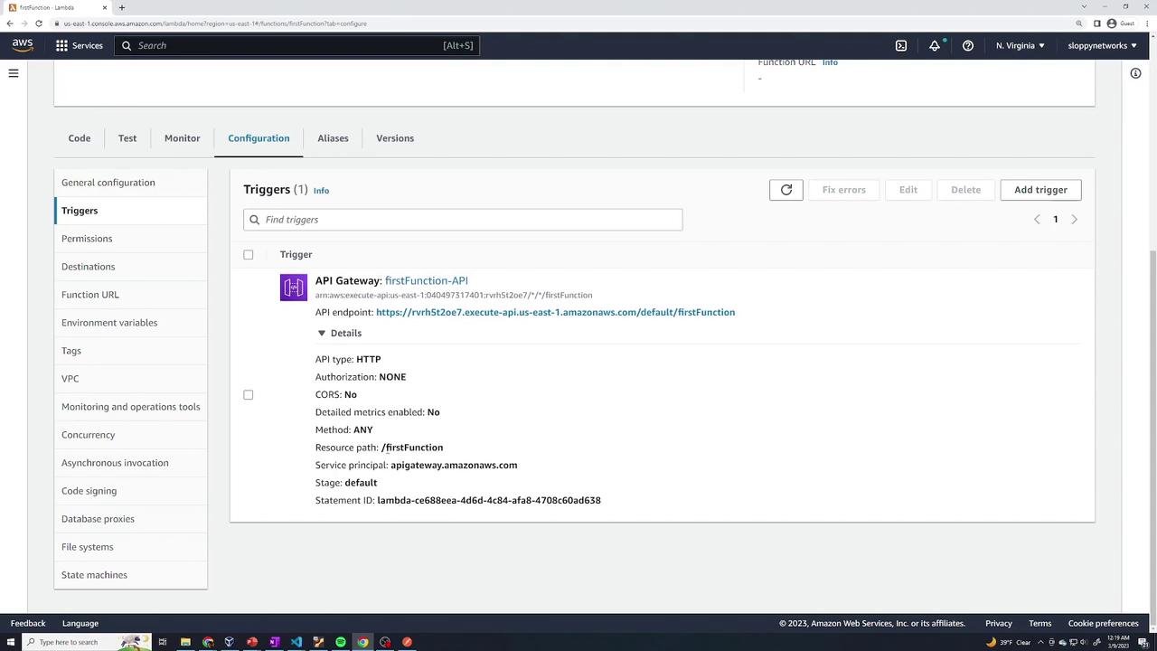The height and width of the screenshot is (651, 1157).
Task: Open the Language selector in the footer
Action: coord(80,623)
